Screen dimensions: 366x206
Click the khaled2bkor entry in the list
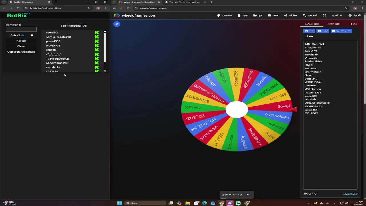click(313, 61)
